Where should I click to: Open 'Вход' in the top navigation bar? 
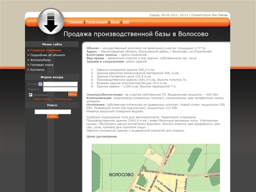point(115,22)
